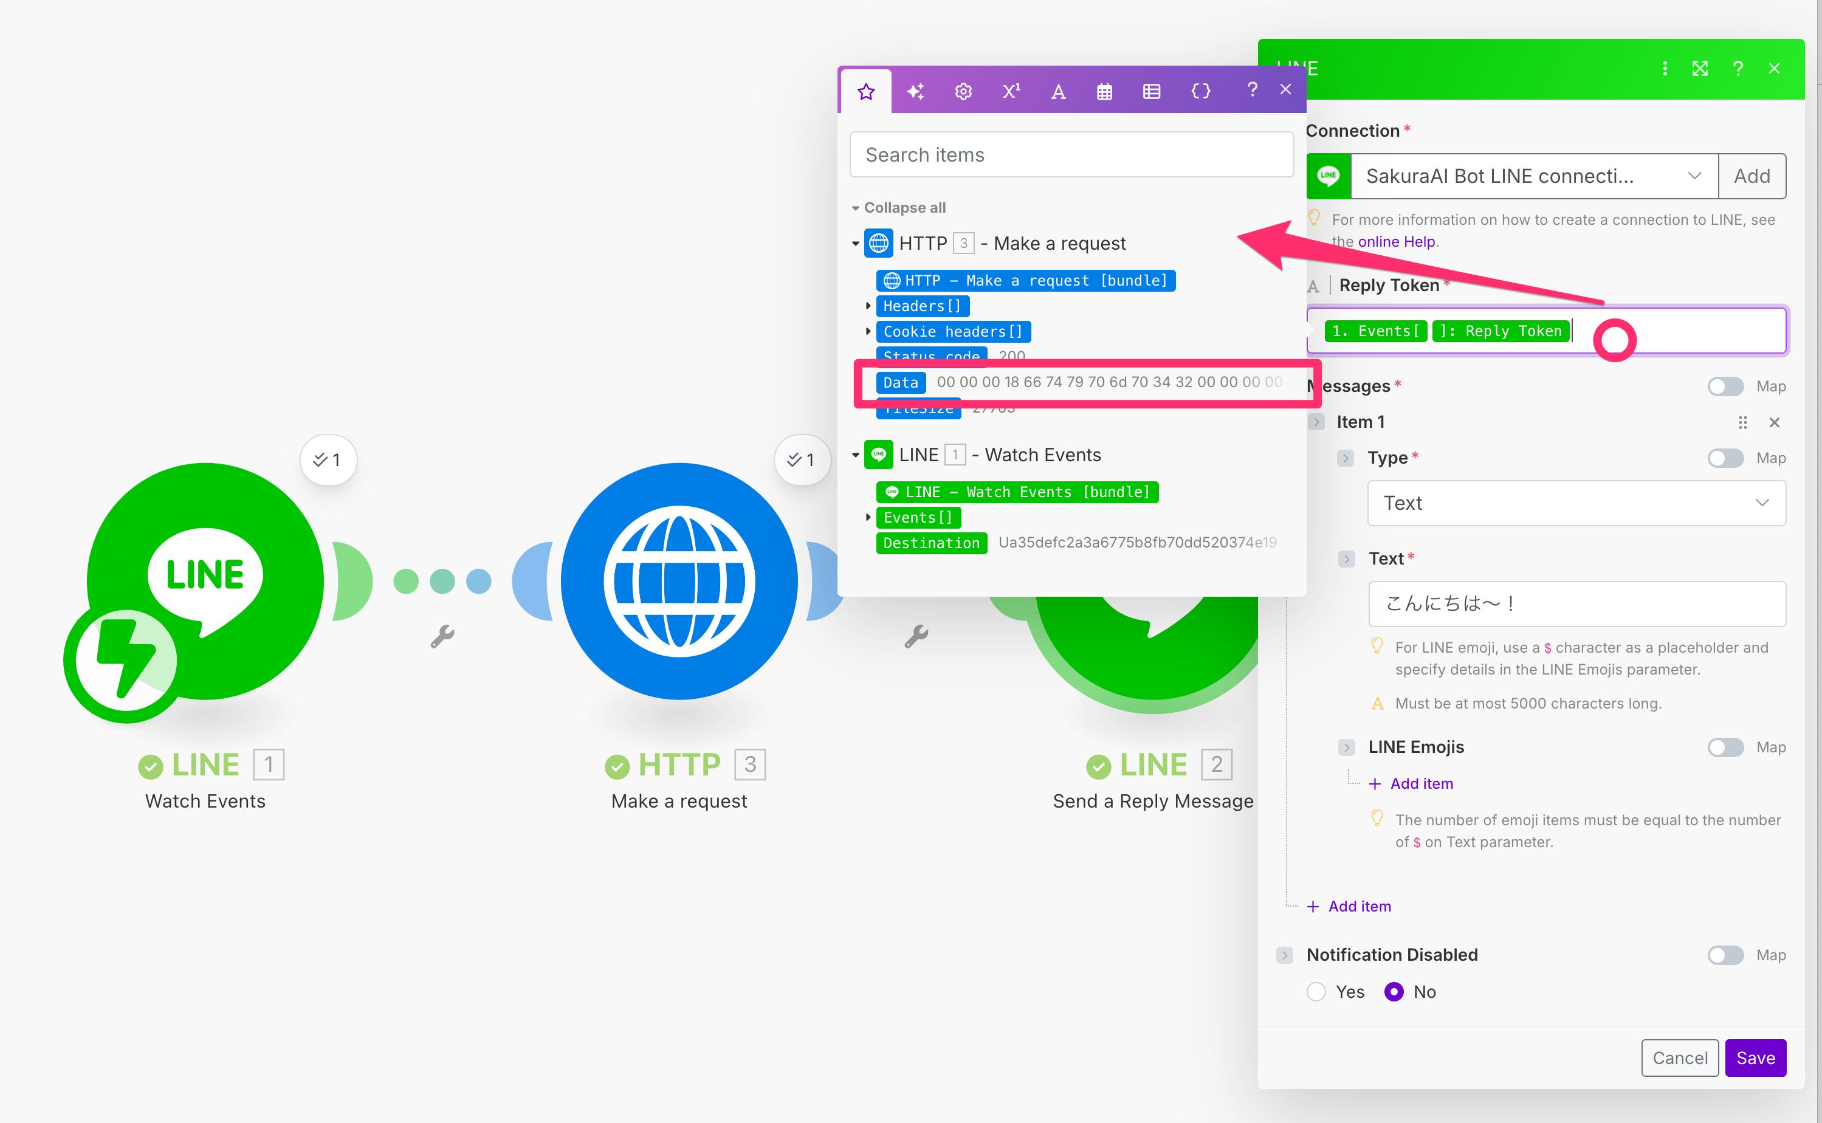
Task: Expand the Headers[] item
Action: point(868,306)
